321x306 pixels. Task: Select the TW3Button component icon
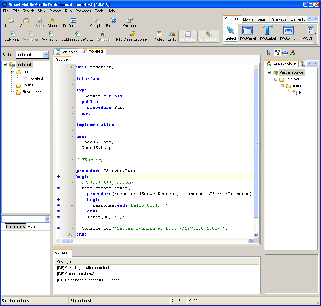pos(288,30)
